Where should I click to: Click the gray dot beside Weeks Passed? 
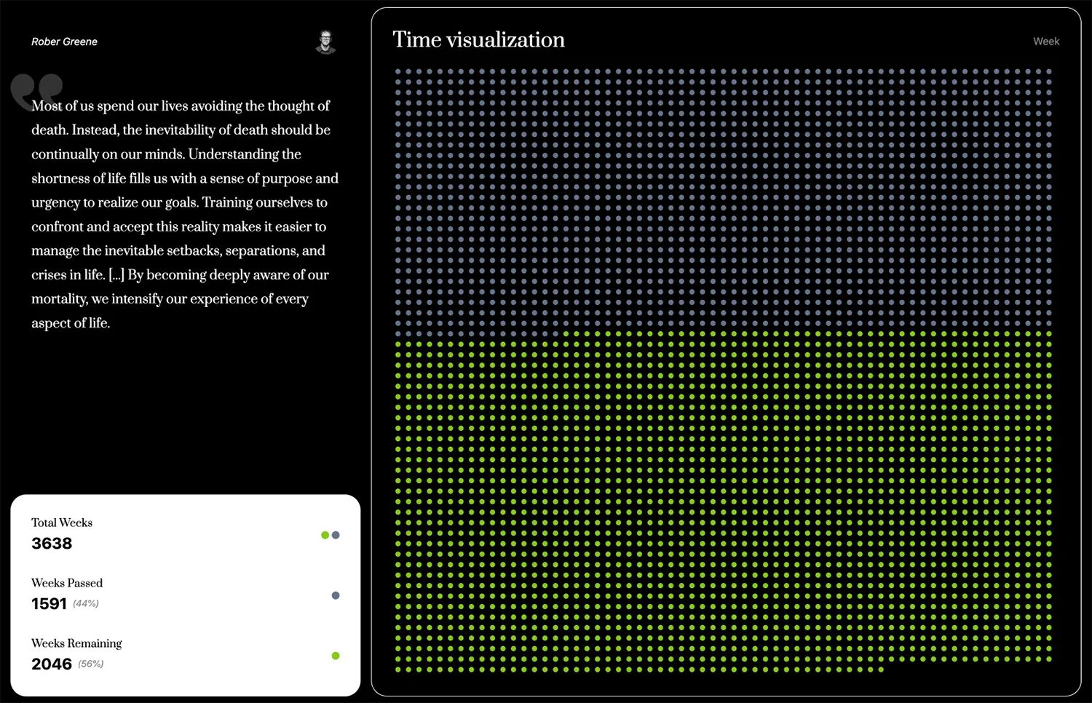[336, 595]
